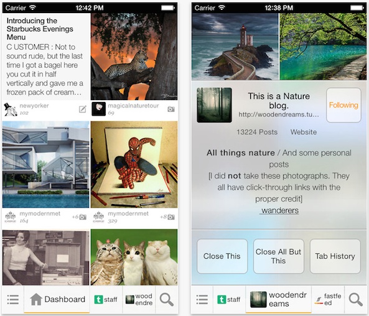369x316 pixels.
Task: Switch to the Dashboard tab
Action: point(57,299)
